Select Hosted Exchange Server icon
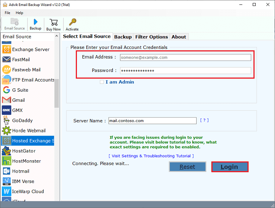 pyautogui.click(x=7, y=141)
